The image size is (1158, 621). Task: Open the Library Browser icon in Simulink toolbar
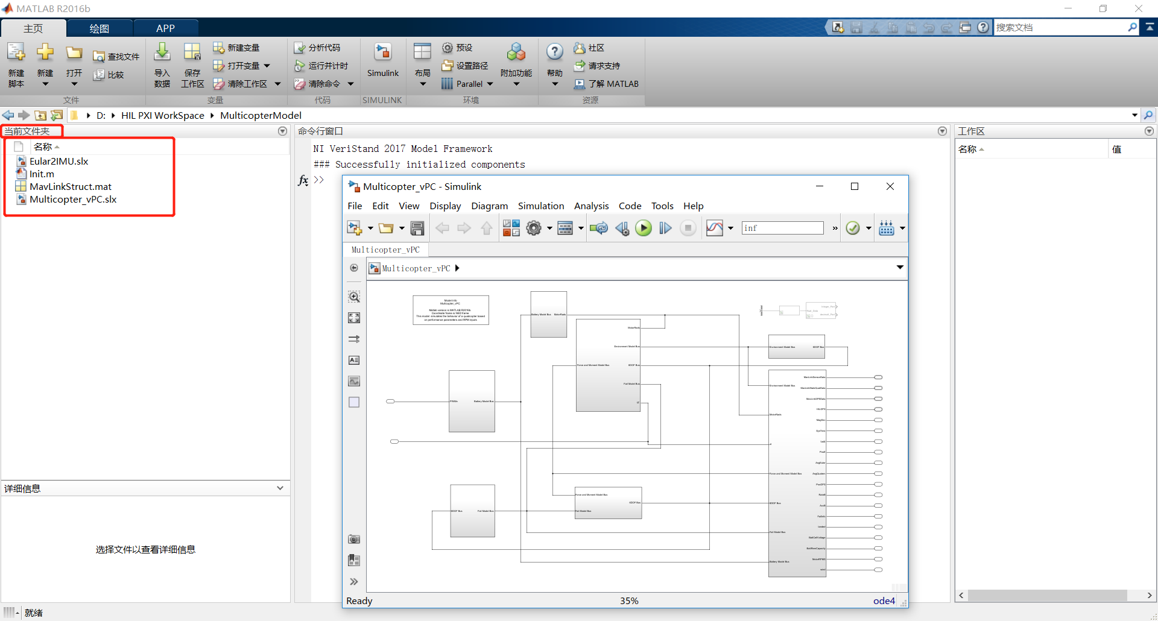(x=511, y=228)
